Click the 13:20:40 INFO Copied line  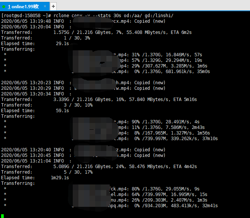point(83,150)
